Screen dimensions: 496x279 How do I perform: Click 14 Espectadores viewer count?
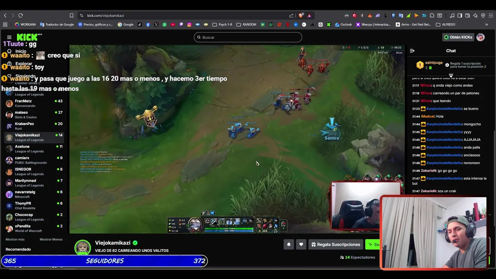tap(358, 257)
